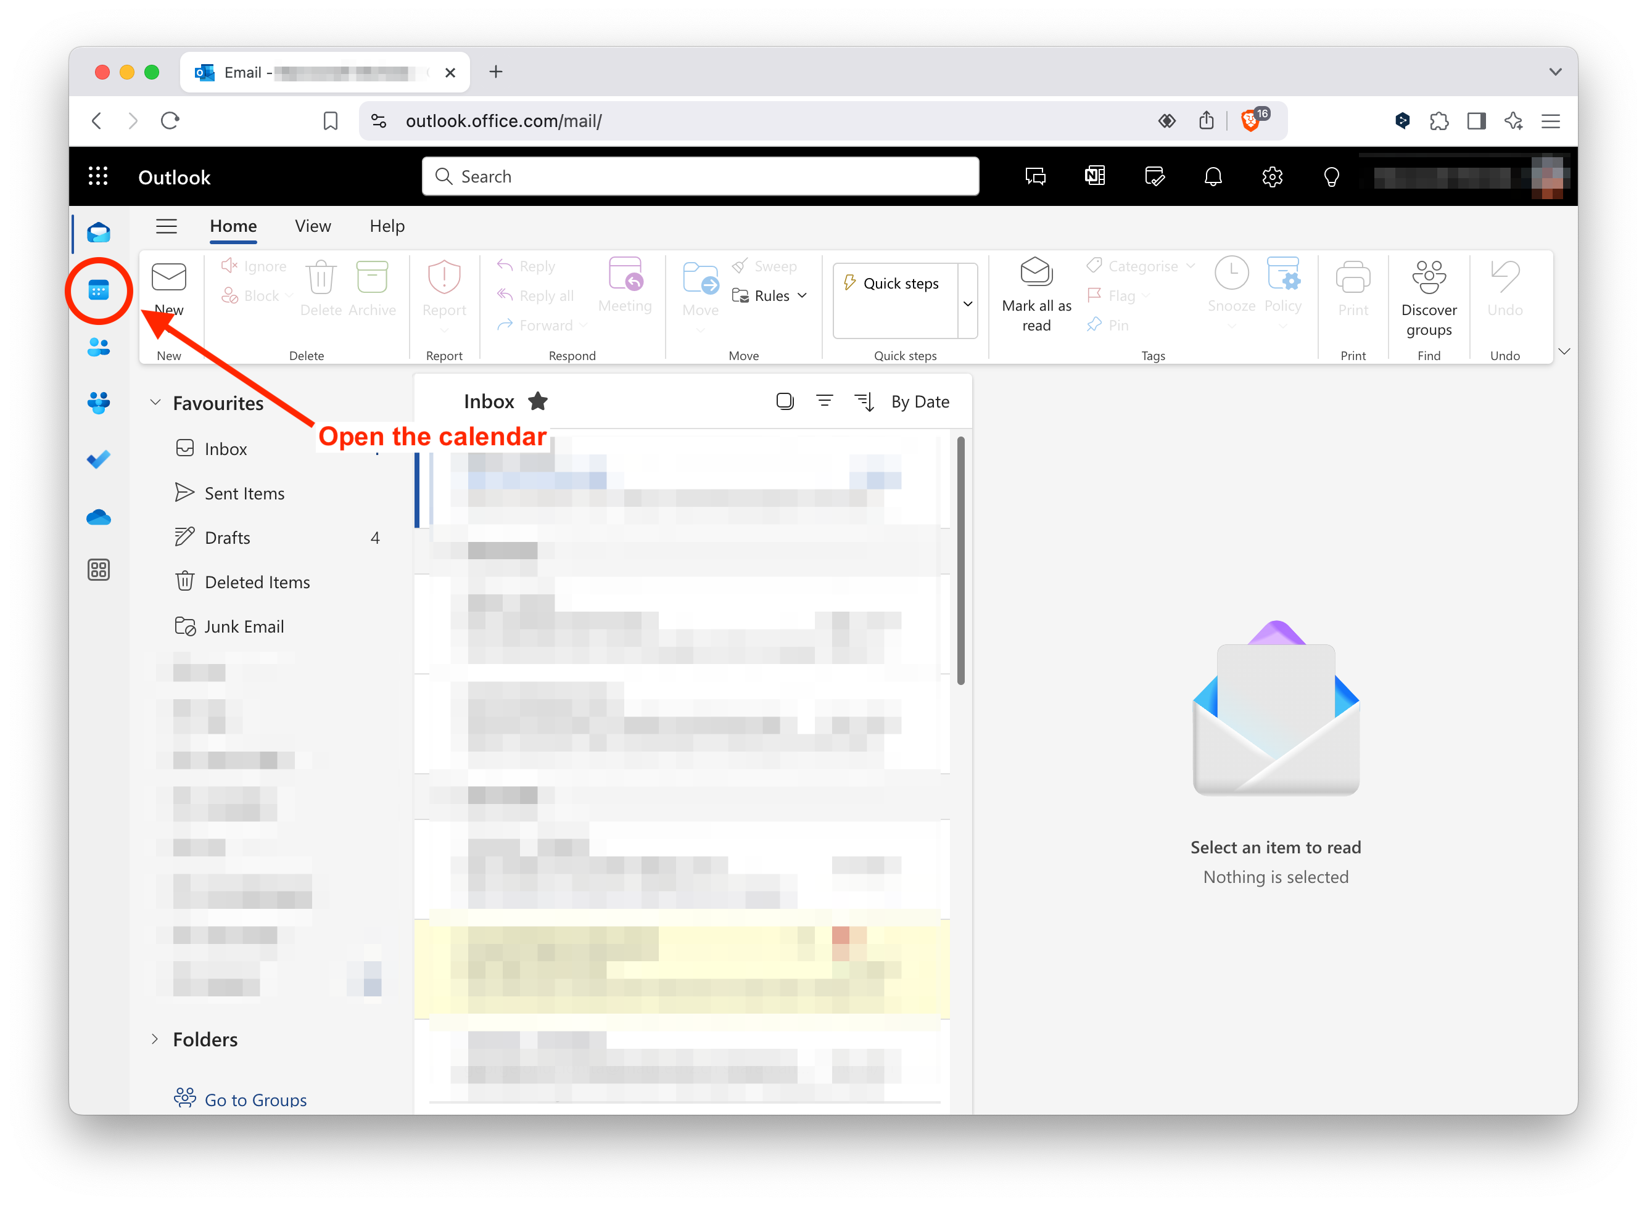The height and width of the screenshot is (1206, 1647).
Task: Expand the Quick steps gallery arrow
Action: [968, 303]
